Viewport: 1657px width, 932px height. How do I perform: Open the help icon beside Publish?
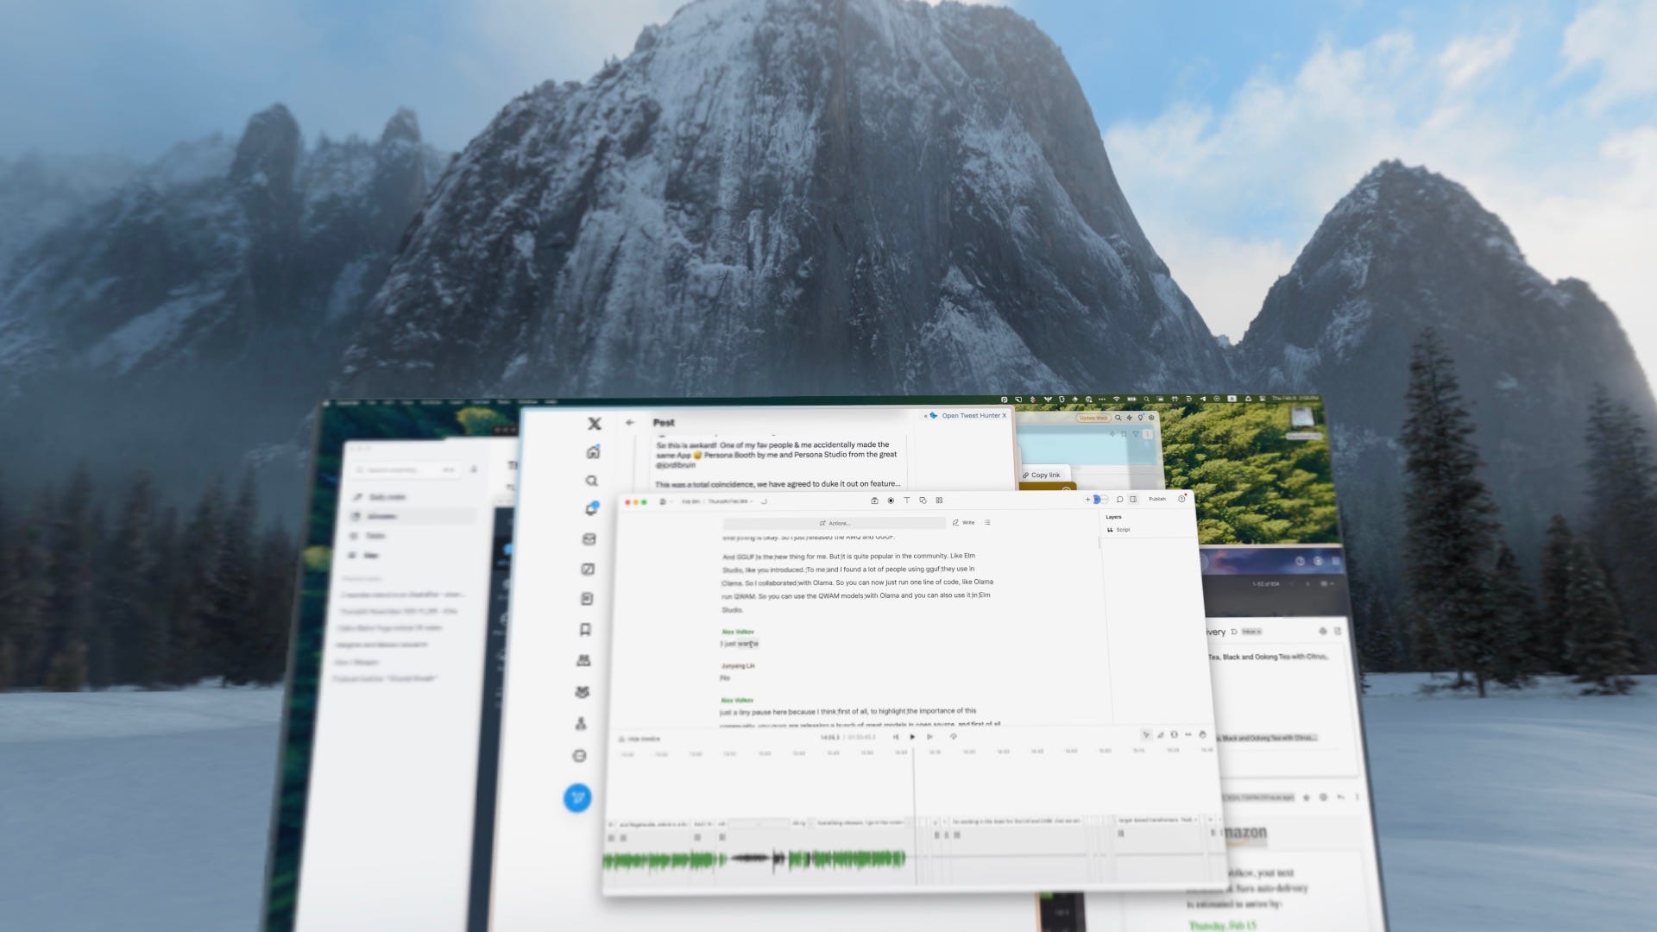1181,499
